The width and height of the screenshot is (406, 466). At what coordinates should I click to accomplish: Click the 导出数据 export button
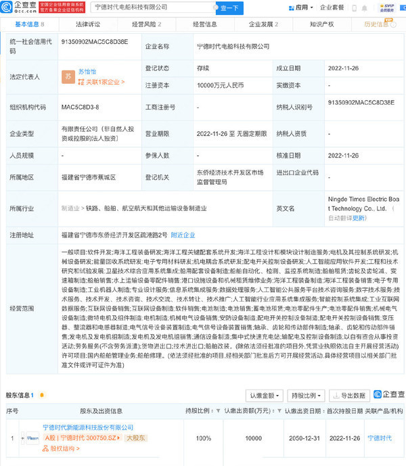pos(348,395)
